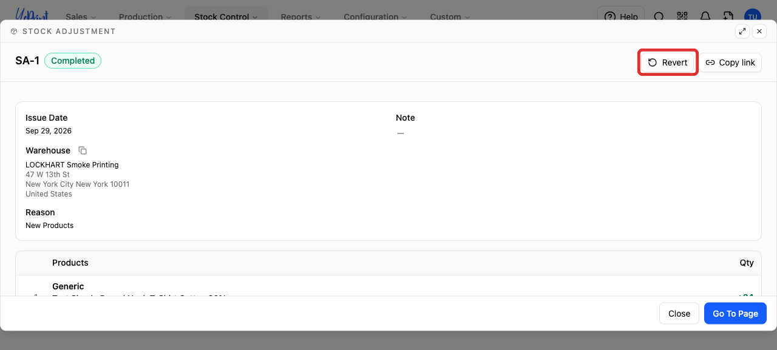Viewport: 777px width, 350px height.
Task: Open the TU user avatar menu
Action: (x=753, y=16)
